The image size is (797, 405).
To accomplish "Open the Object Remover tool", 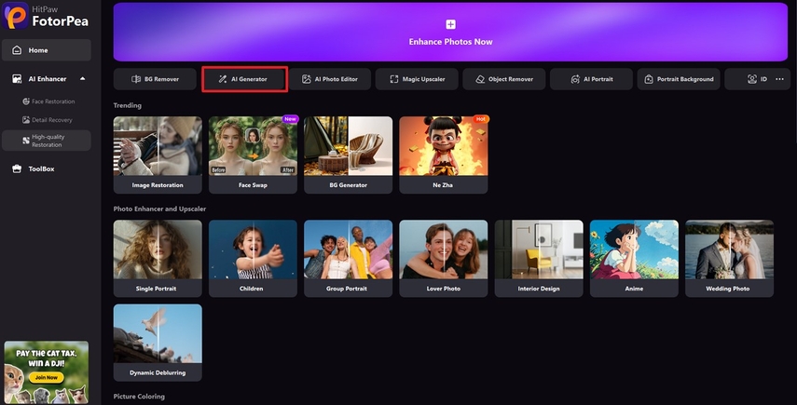I will pyautogui.click(x=504, y=79).
